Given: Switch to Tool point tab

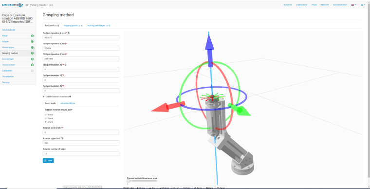Looking at the screenshot, I should tap(52, 25).
